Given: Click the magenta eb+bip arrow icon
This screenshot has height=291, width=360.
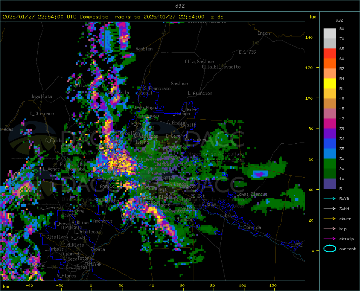Looking at the screenshot, I should [x=330, y=239].
